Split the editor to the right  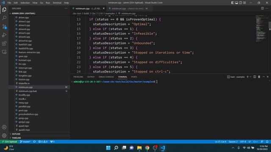click(x=263, y=8)
